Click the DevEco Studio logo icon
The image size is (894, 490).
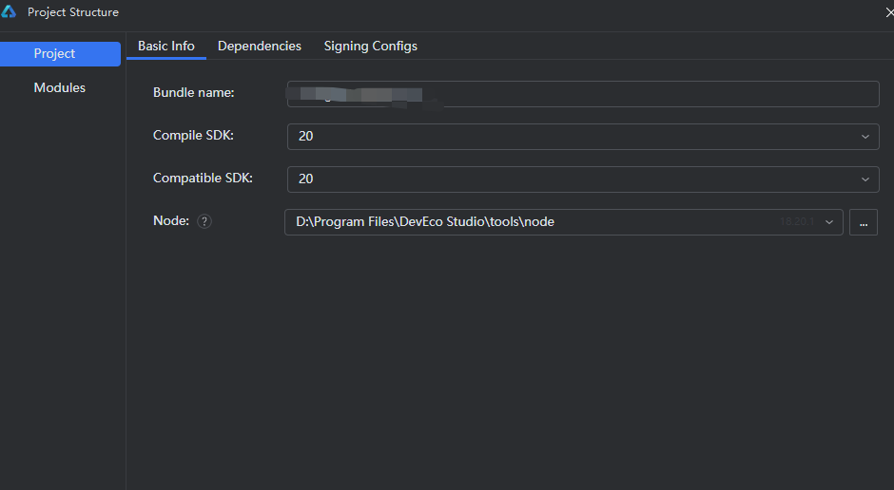[10, 12]
